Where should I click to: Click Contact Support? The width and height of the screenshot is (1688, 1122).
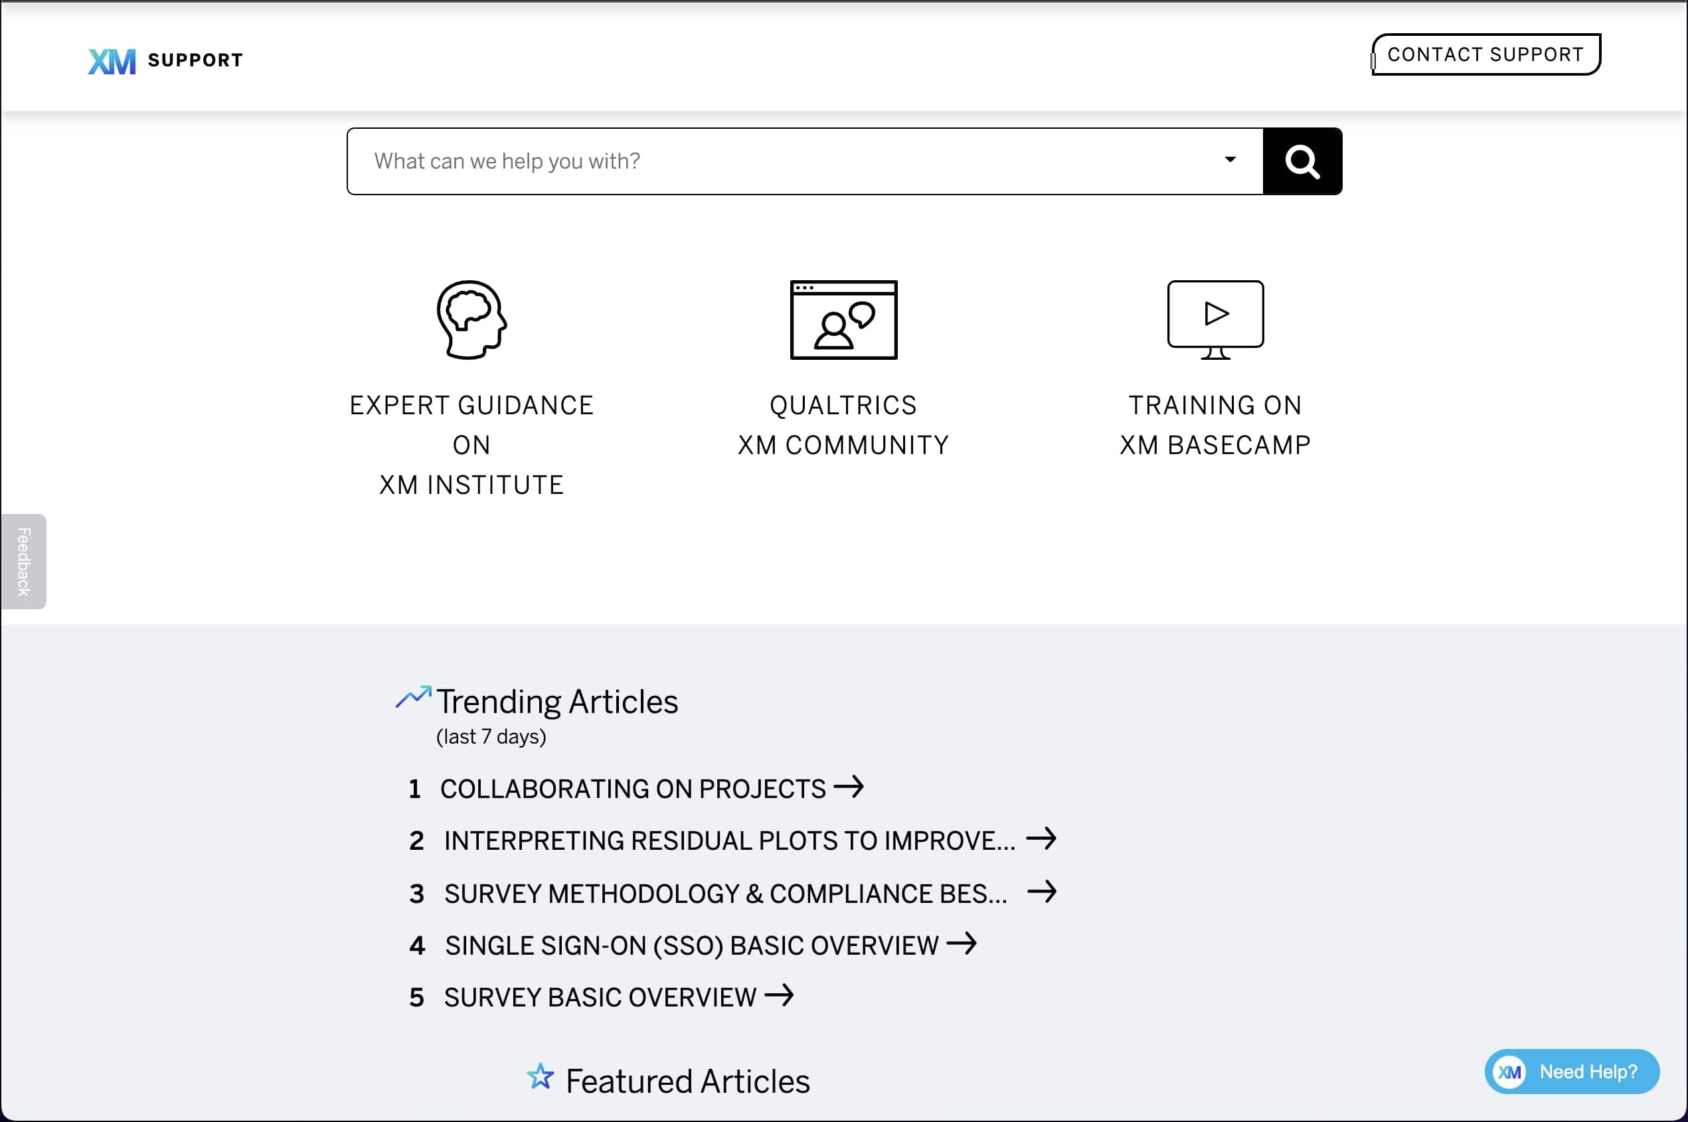coord(1485,53)
